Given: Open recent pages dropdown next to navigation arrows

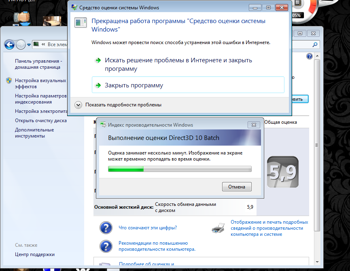Looking at the screenshot, I should pos(29,45).
